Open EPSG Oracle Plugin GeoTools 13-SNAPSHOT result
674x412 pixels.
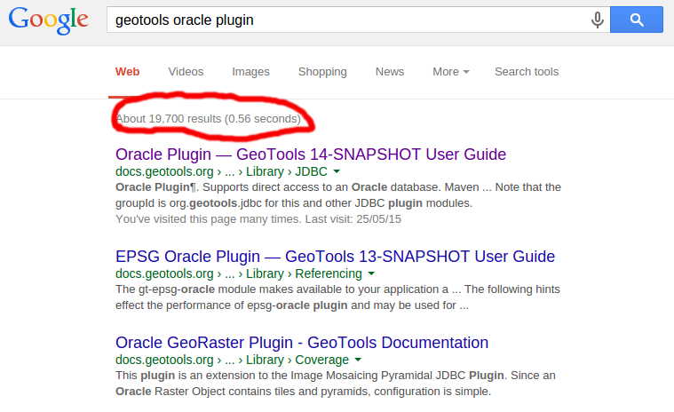click(x=336, y=257)
